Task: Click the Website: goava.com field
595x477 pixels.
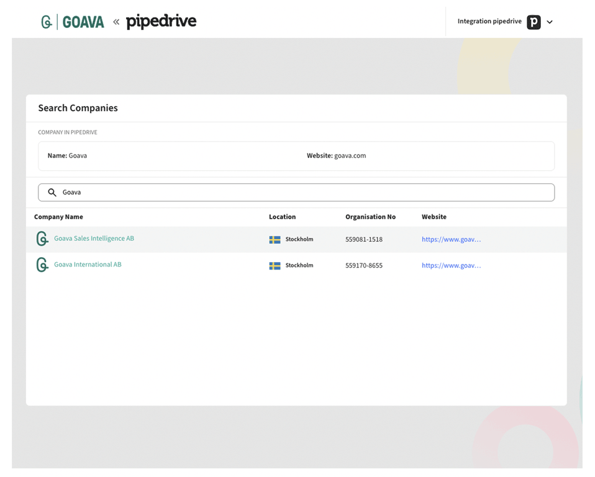Action: pos(336,156)
